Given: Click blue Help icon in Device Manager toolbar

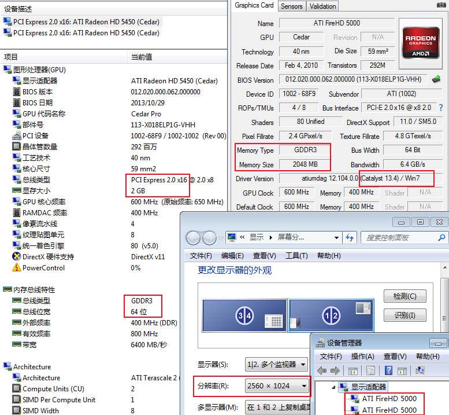Looking at the screenshot, I should click(388, 370).
